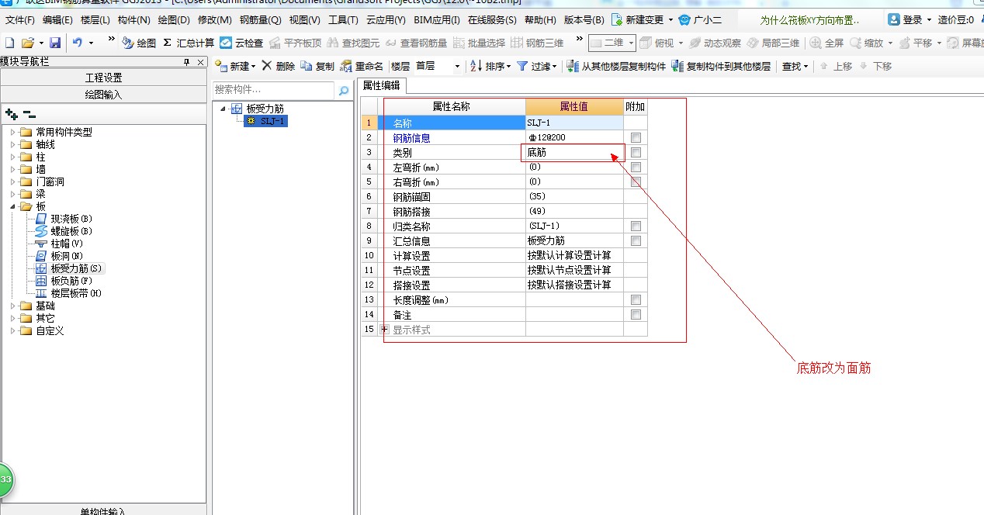
Task: Click the undo arrow icon
Action: click(77, 43)
